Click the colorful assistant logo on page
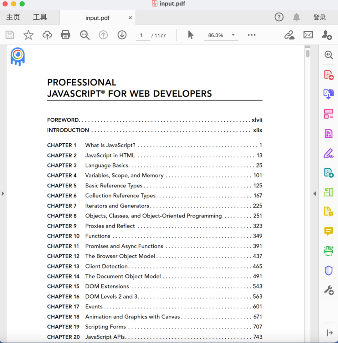 (18, 57)
